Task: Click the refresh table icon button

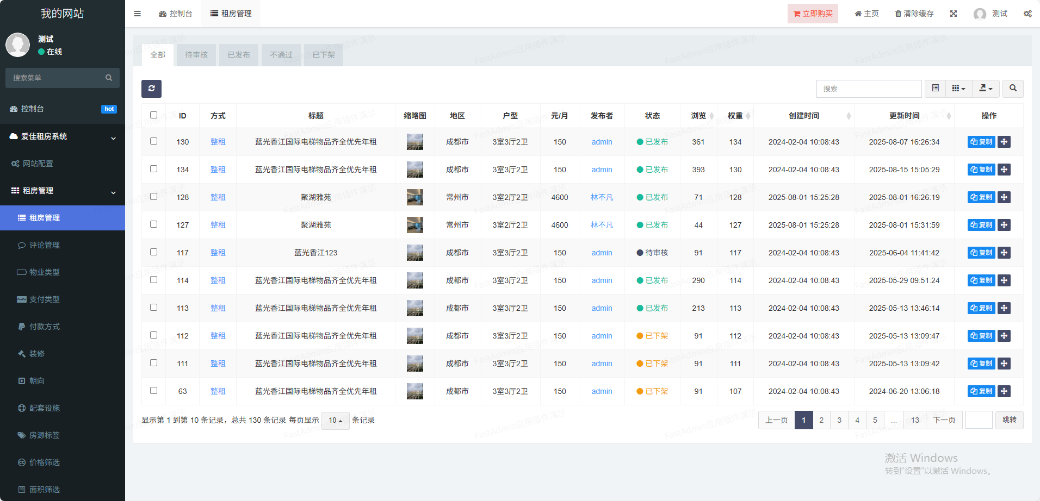Action: click(x=151, y=89)
